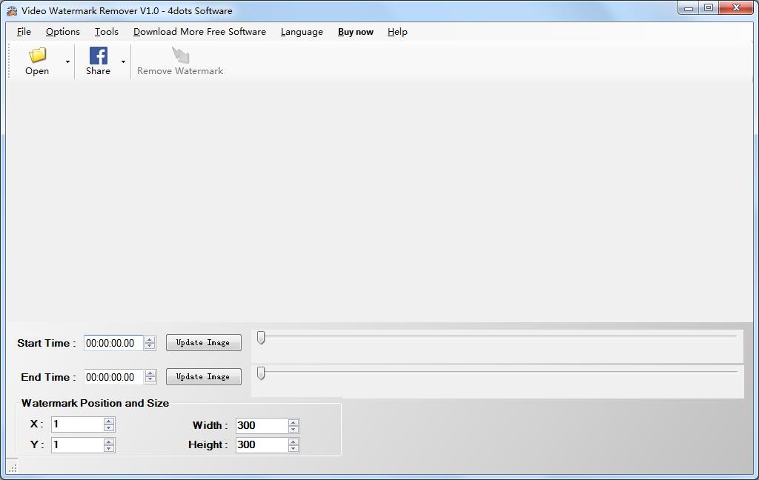Decrease the watermark Height value
759x480 pixels.
[294, 448]
